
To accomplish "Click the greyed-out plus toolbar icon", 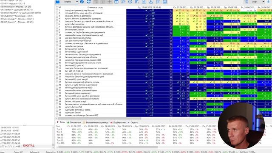I will pos(110,2).
